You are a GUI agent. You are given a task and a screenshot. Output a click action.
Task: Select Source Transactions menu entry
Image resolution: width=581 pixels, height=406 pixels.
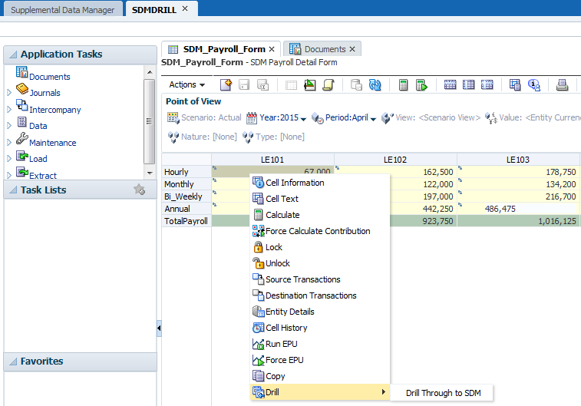pos(320,279)
